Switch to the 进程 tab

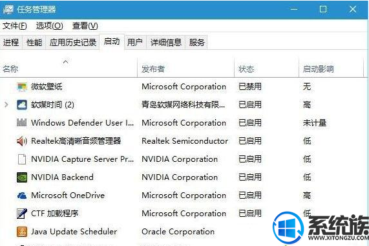11,43
